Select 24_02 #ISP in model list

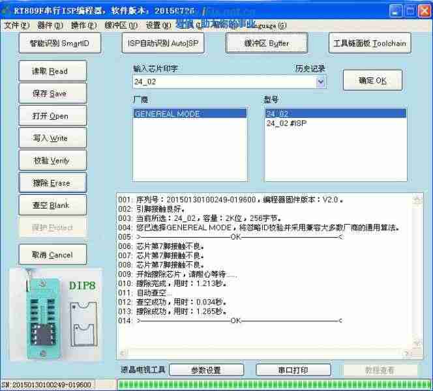click(287, 123)
